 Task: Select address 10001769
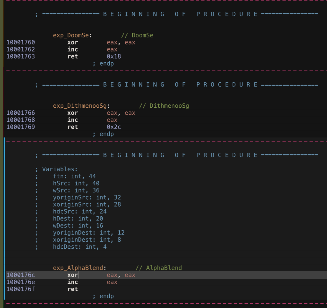21,127
